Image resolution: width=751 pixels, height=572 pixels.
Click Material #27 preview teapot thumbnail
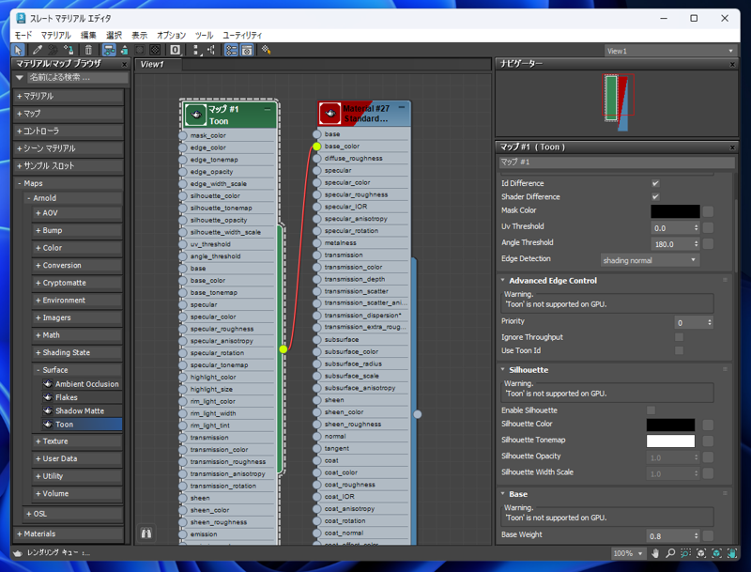[330, 114]
